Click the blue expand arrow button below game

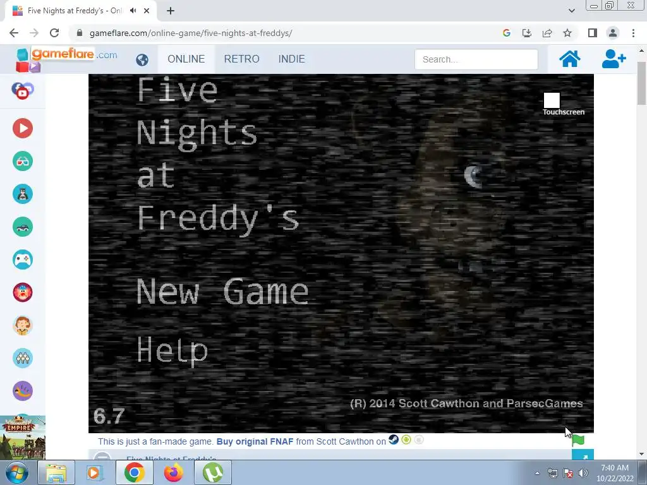tap(583, 455)
